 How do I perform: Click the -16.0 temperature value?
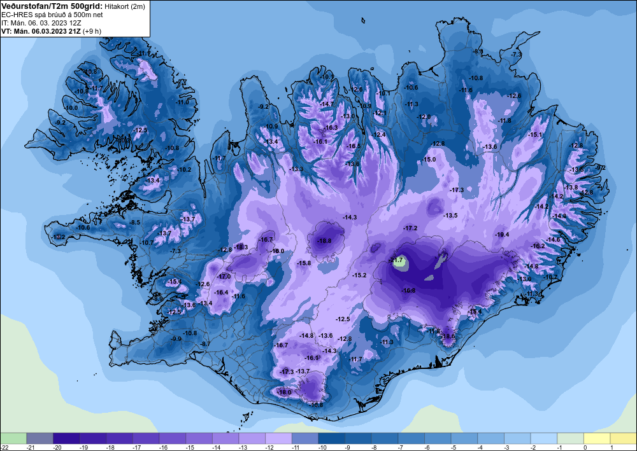pyautogui.click(x=278, y=251)
